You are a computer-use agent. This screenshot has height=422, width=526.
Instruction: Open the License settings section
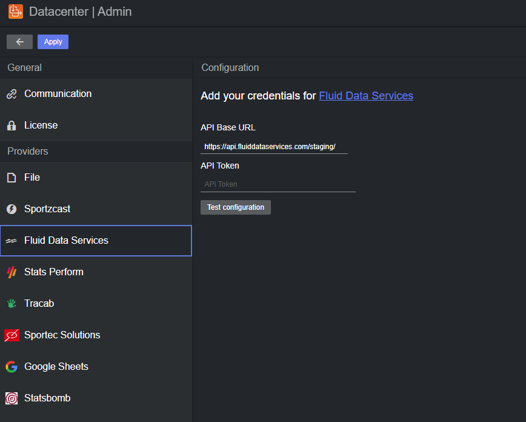pyautogui.click(x=41, y=126)
